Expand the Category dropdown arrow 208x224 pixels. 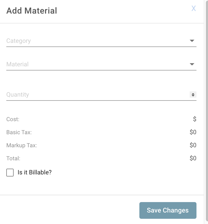pos(192,41)
